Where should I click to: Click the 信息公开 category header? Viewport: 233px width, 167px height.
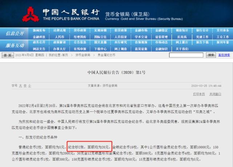click(15, 33)
